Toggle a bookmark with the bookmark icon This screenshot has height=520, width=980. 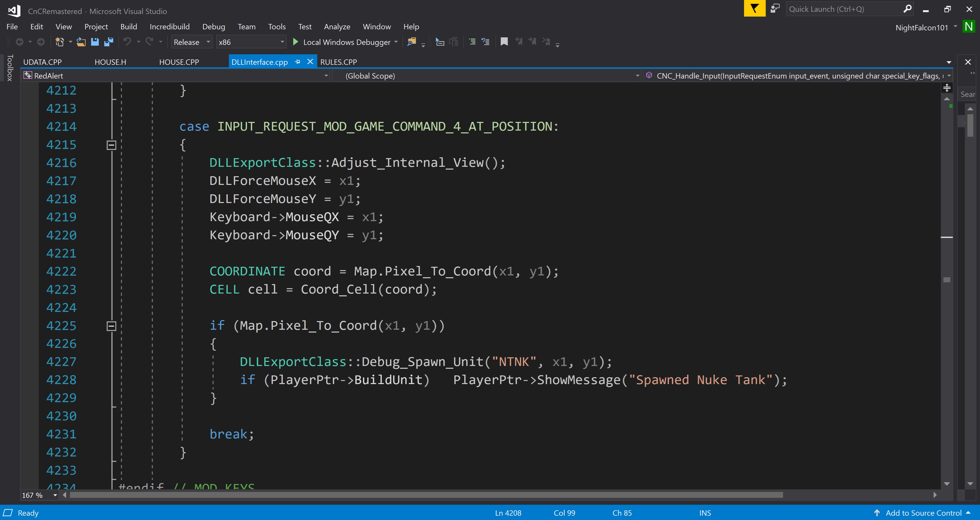point(504,42)
